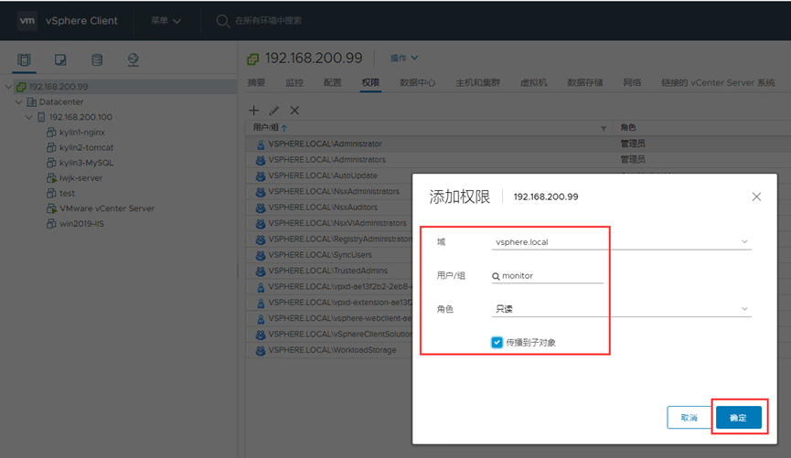
Task: Click the search magnifier icon in header
Action: point(222,21)
